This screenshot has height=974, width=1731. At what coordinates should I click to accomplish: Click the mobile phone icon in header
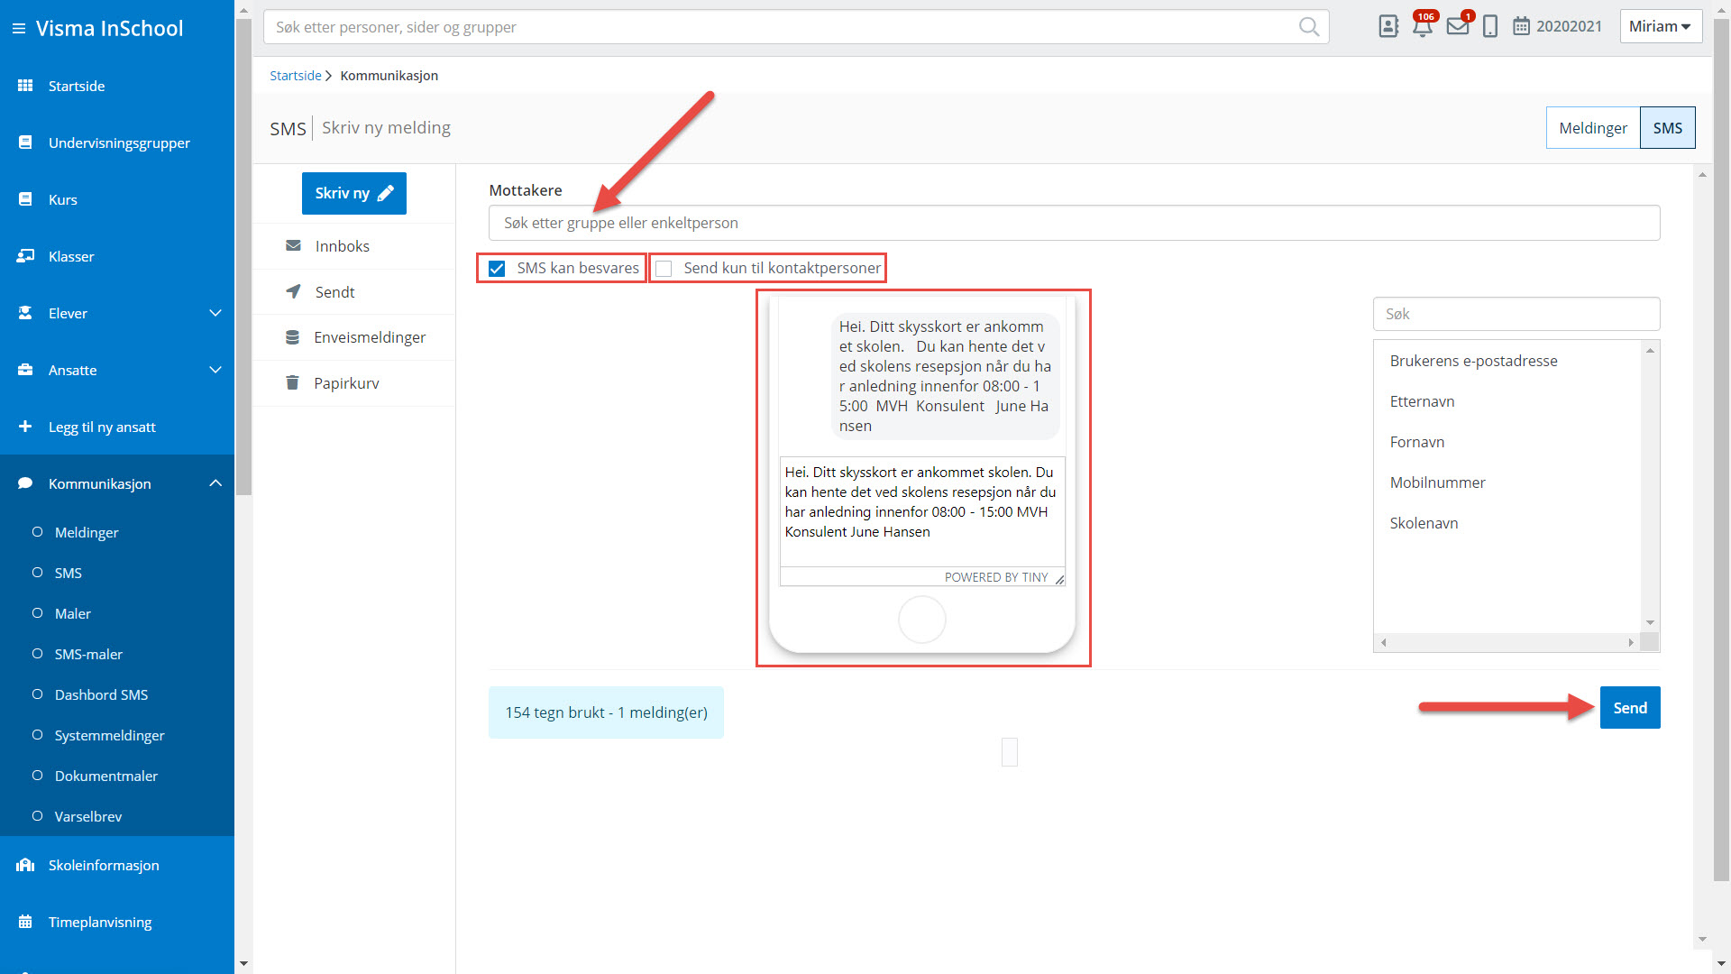click(1490, 27)
